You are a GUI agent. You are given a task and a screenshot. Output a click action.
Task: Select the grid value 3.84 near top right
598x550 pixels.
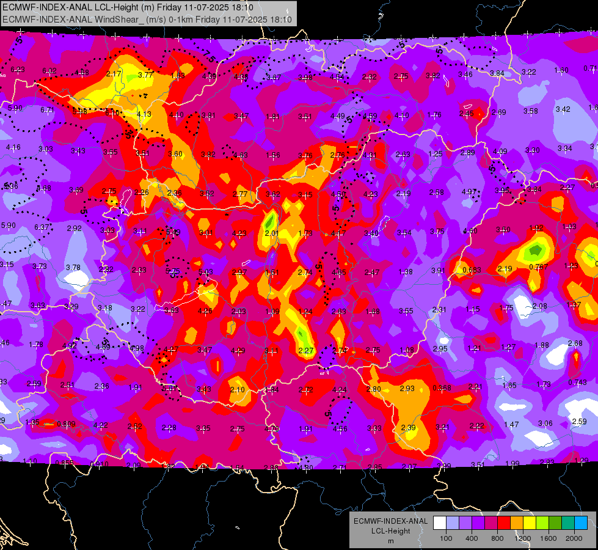click(x=497, y=73)
